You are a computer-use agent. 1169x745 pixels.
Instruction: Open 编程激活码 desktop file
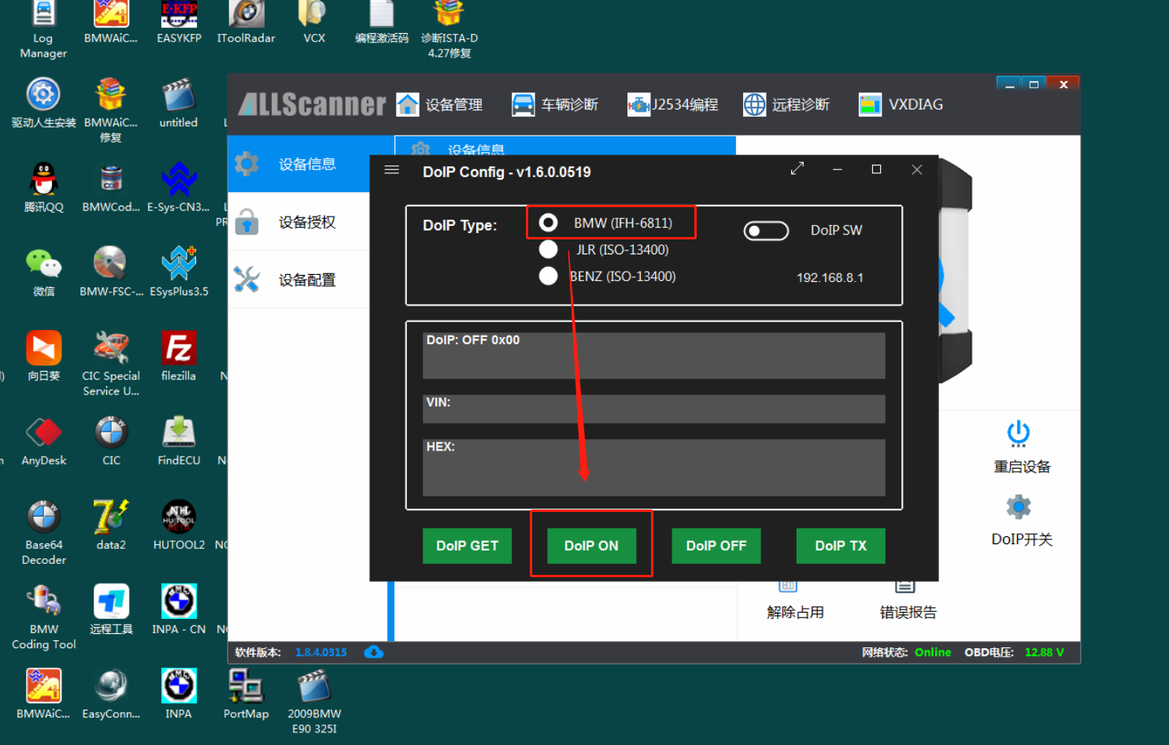pyautogui.click(x=382, y=22)
